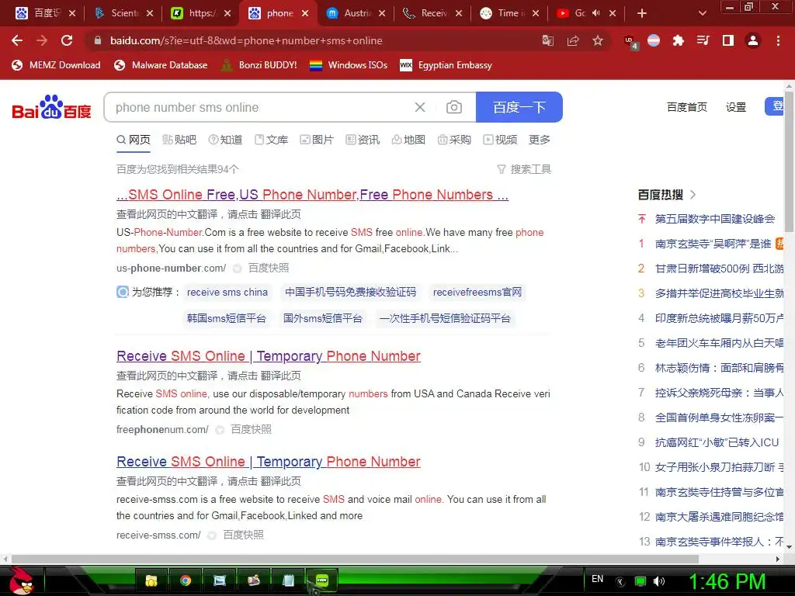Open MEMZ Download bookmark
795x596 pixels.
pos(56,65)
